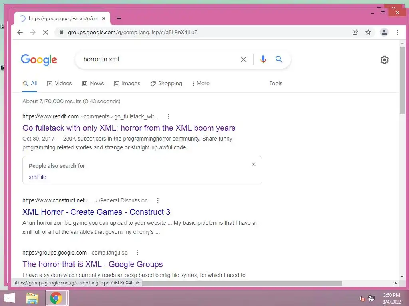This screenshot has height=306, width=409.
Task: Open the Go fullstack with only XML result
Action: pyautogui.click(x=129, y=128)
